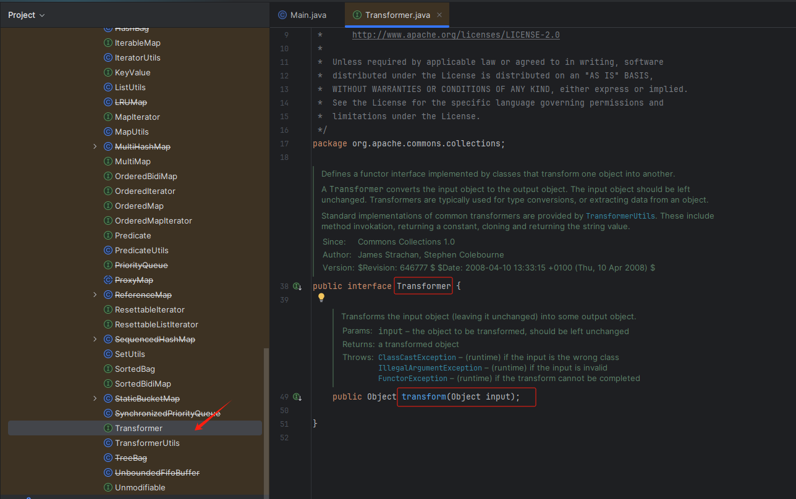The height and width of the screenshot is (499, 796).
Task: Click the TreeBag class icon
Action: 108,458
